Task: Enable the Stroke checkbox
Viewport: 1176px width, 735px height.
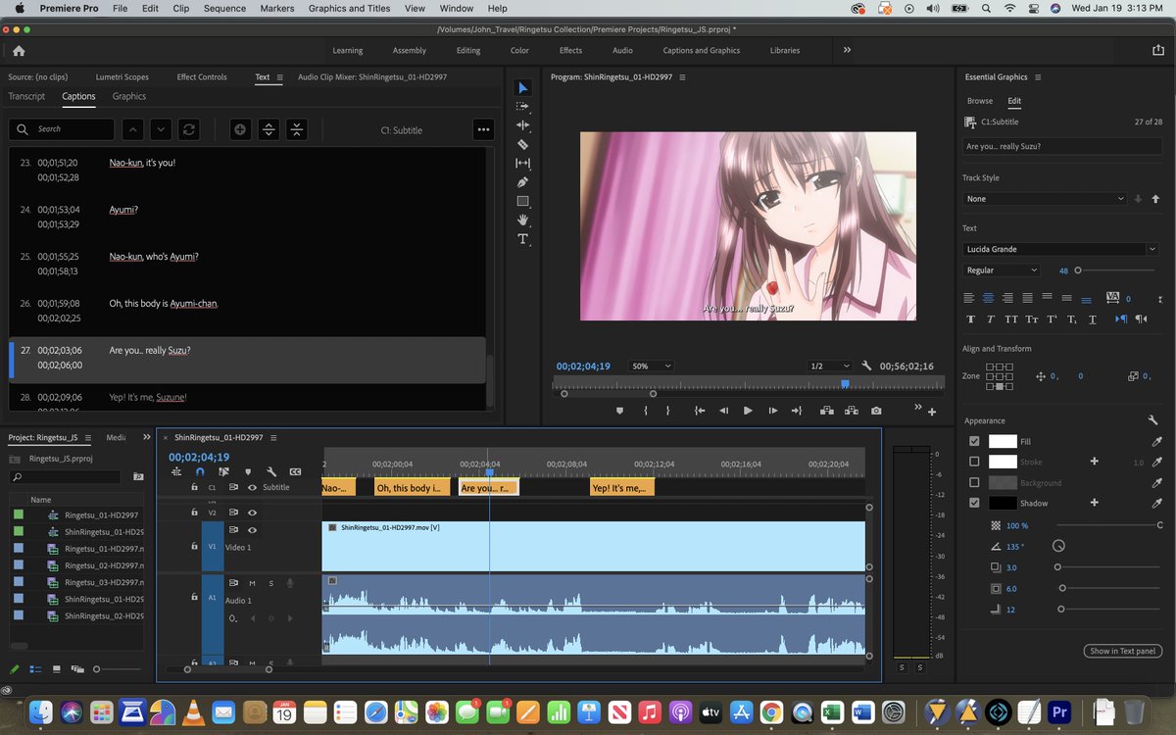Action: pos(974,462)
